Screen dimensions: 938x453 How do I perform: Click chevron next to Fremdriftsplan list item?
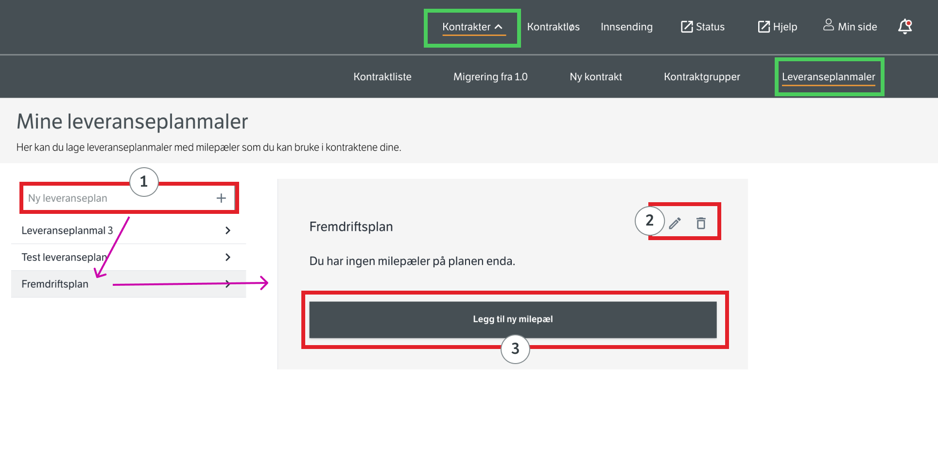[x=227, y=284]
